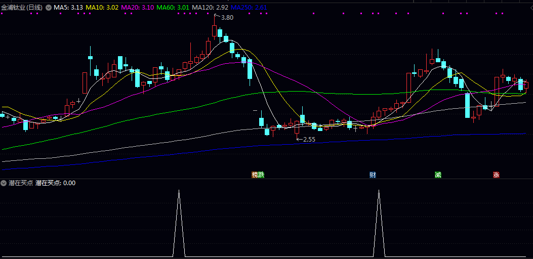This screenshot has width=533, height=259.
Task: Open the green 减 event marker
Action: pyautogui.click(x=438, y=175)
